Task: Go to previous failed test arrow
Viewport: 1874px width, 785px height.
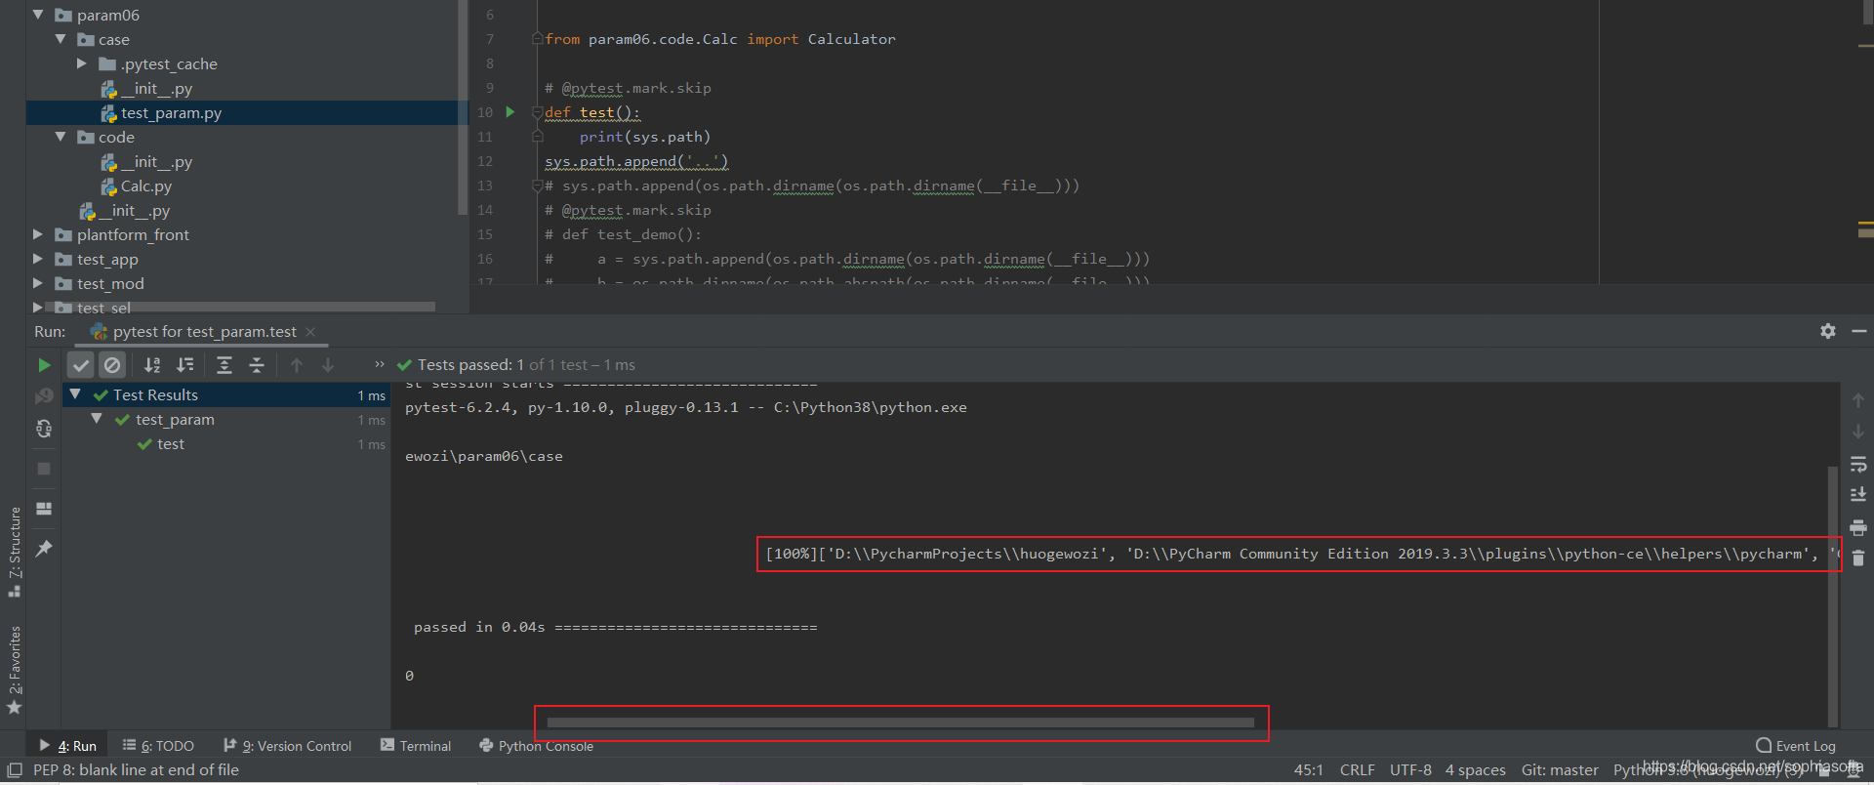Action: pos(297,365)
